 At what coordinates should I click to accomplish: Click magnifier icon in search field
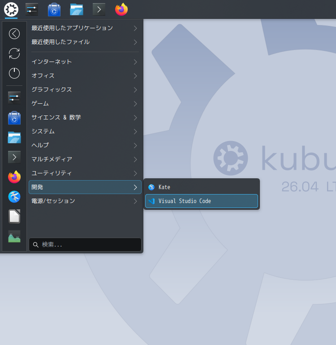[35, 245]
